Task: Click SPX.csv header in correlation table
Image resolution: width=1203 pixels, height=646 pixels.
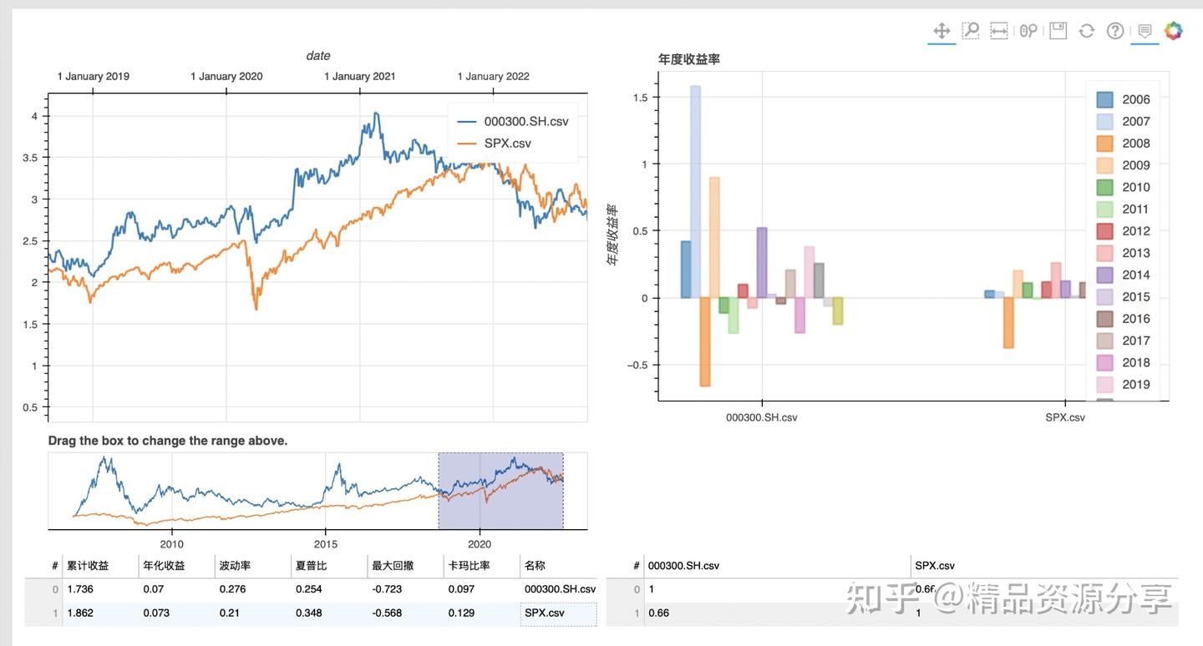Action: tap(1044, 565)
